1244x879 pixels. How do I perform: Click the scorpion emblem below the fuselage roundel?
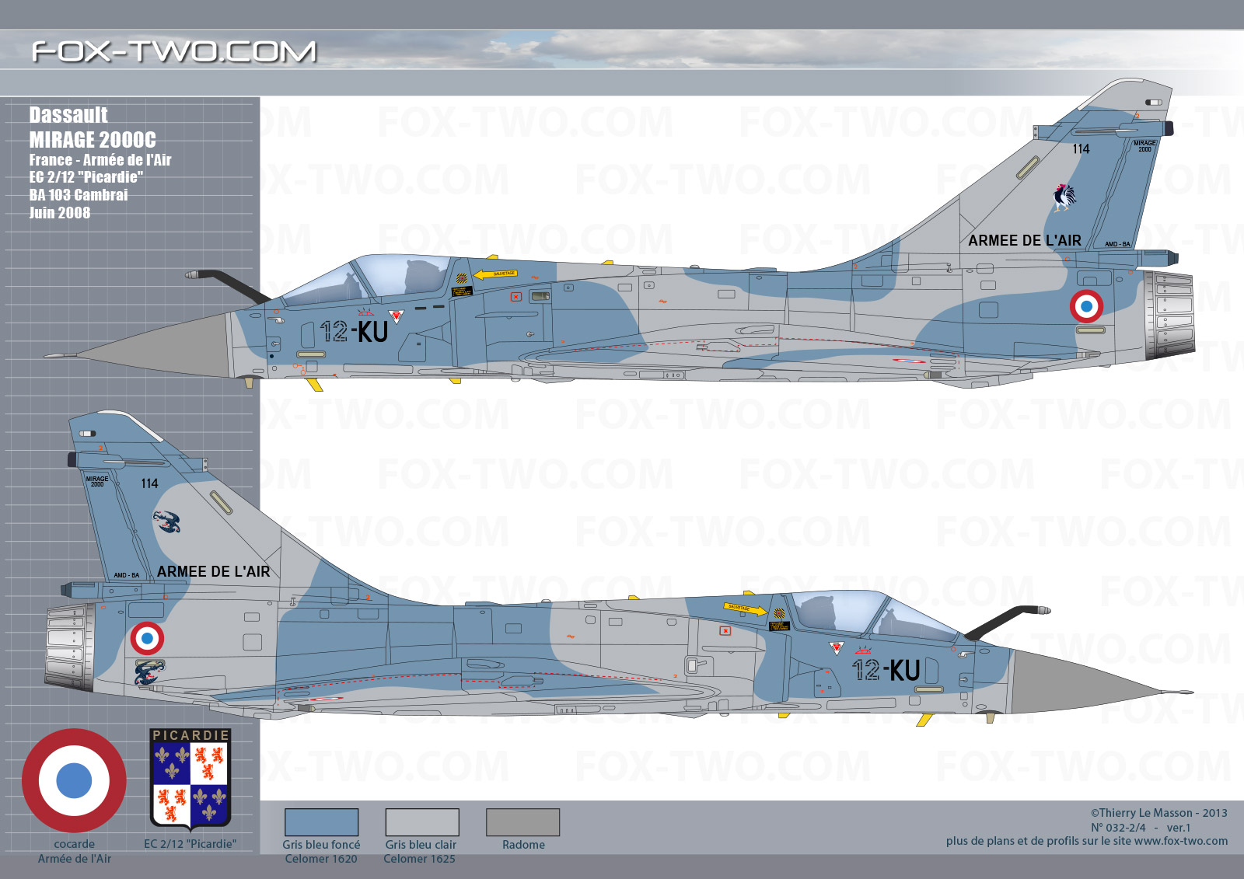tap(149, 672)
